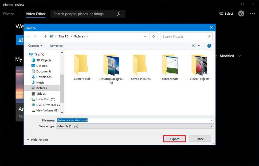This screenshot has width=259, height=166.
Task: Open the Screenshots folder
Action: tap(170, 66)
